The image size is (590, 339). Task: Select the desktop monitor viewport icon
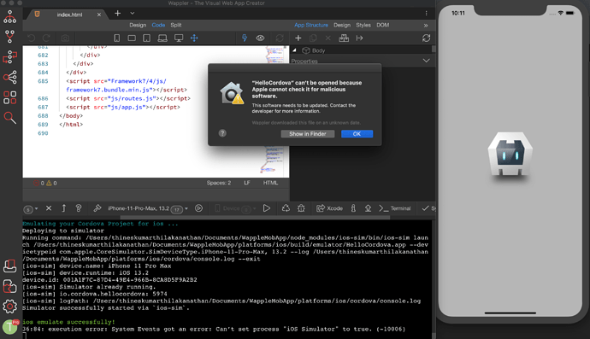click(179, 38)
